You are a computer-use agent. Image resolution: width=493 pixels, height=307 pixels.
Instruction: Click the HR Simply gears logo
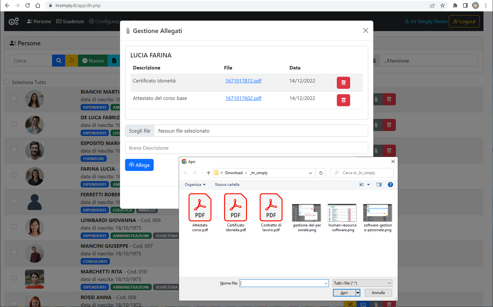(13, 21)
